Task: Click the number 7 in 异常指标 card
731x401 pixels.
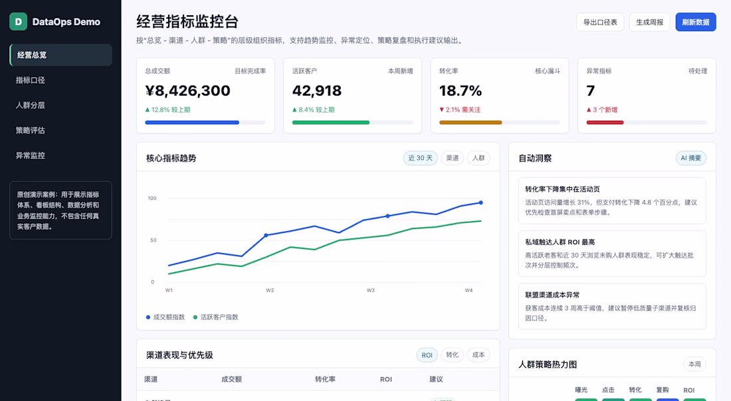Action: (x=591, y=90)
